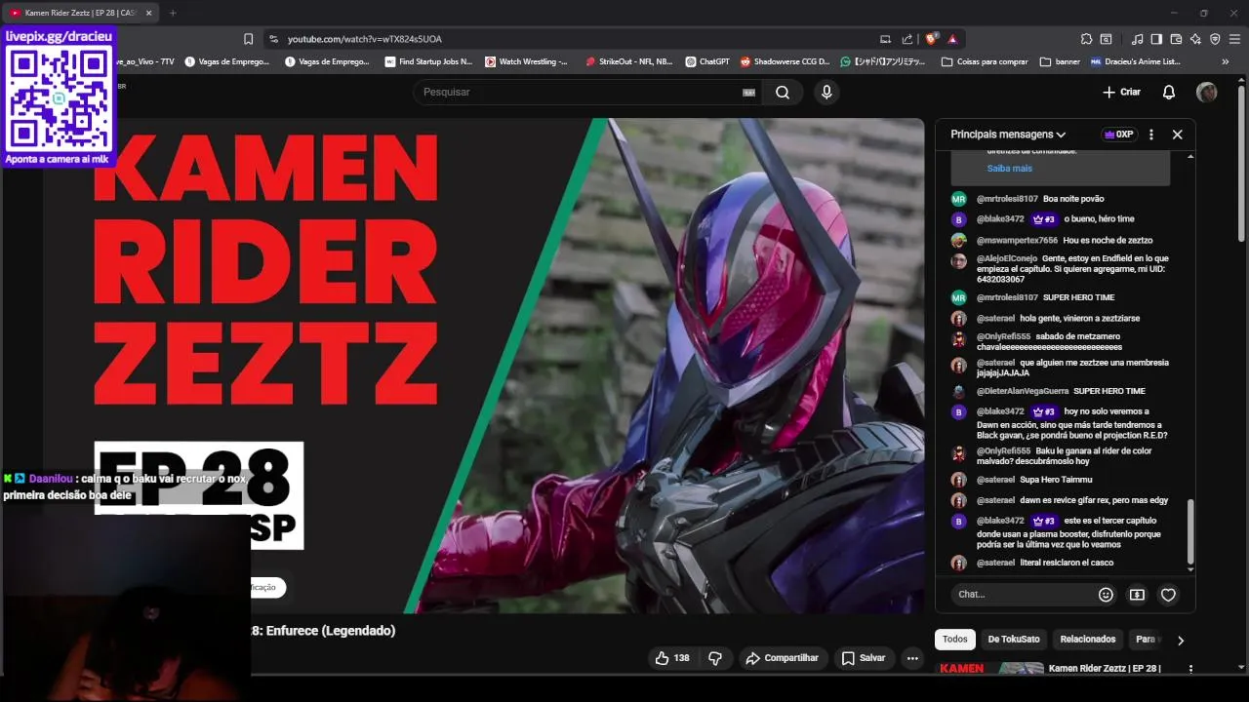Image resolution: width=1249 pixels, height=702 pixels.
Task: Select the Relacionados filter chip
Action: pyautogui.click(x=1088, y=640)
